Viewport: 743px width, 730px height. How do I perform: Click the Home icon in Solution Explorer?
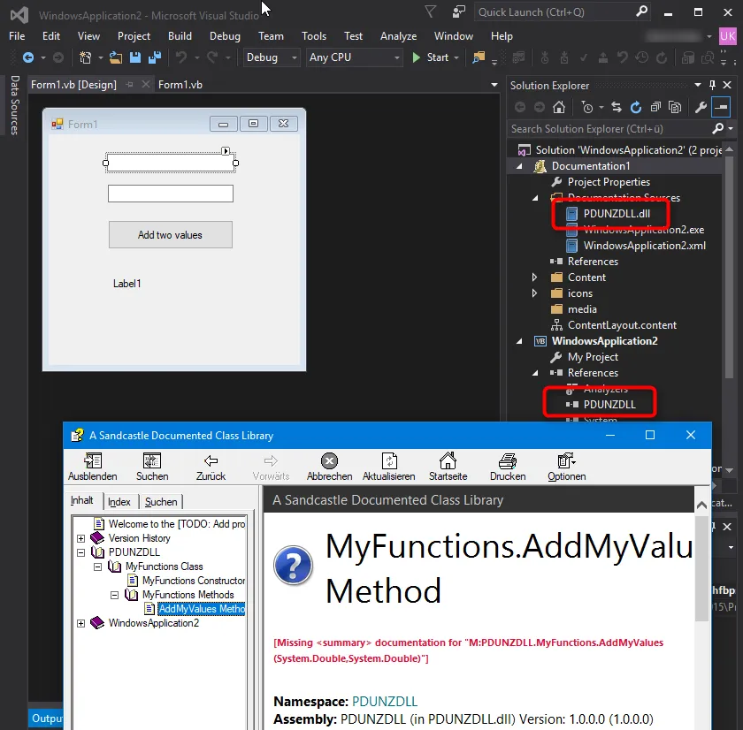click(x=559, y=108)
